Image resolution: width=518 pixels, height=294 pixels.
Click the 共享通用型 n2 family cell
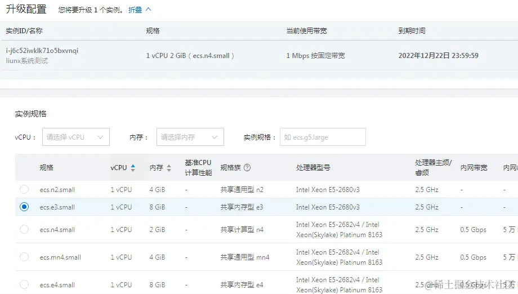[x=242, y=190]
